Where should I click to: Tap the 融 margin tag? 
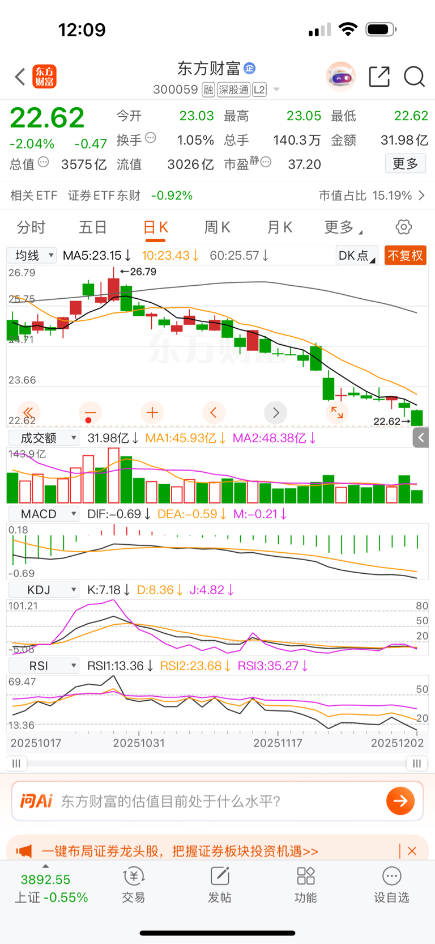click(x=208, y=90)
